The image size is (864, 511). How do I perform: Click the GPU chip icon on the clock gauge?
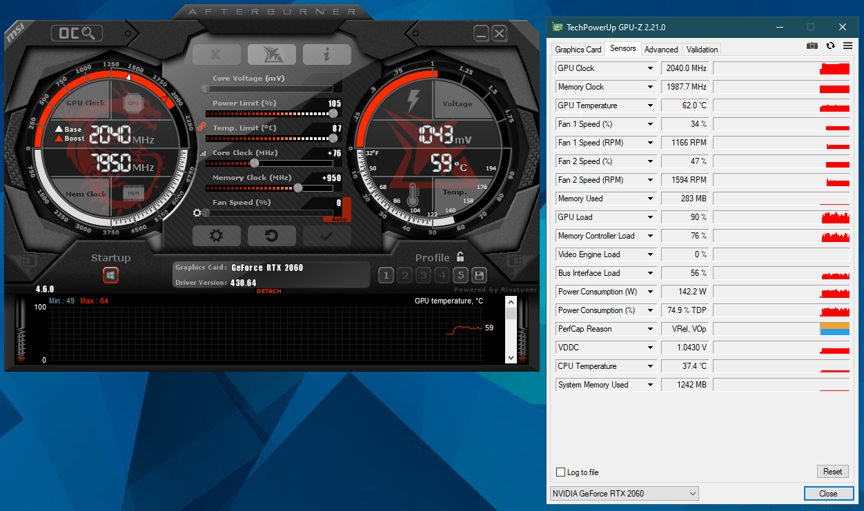134,103
